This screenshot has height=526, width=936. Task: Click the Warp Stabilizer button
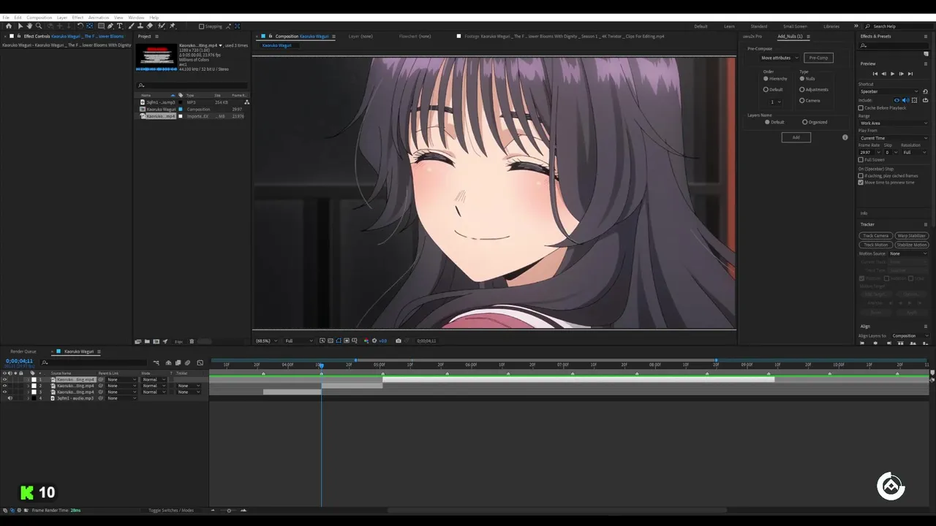912,236
